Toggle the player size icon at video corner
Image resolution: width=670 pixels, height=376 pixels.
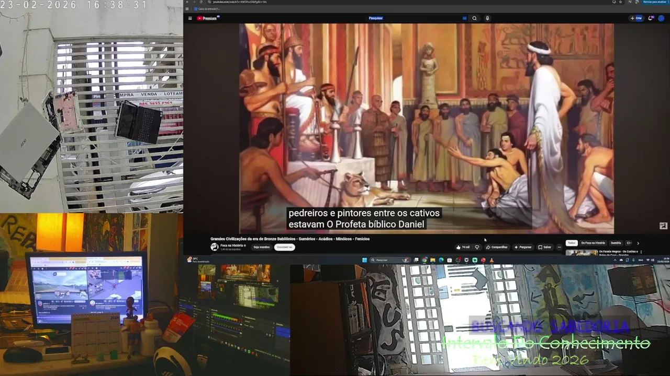click(663, 226)
